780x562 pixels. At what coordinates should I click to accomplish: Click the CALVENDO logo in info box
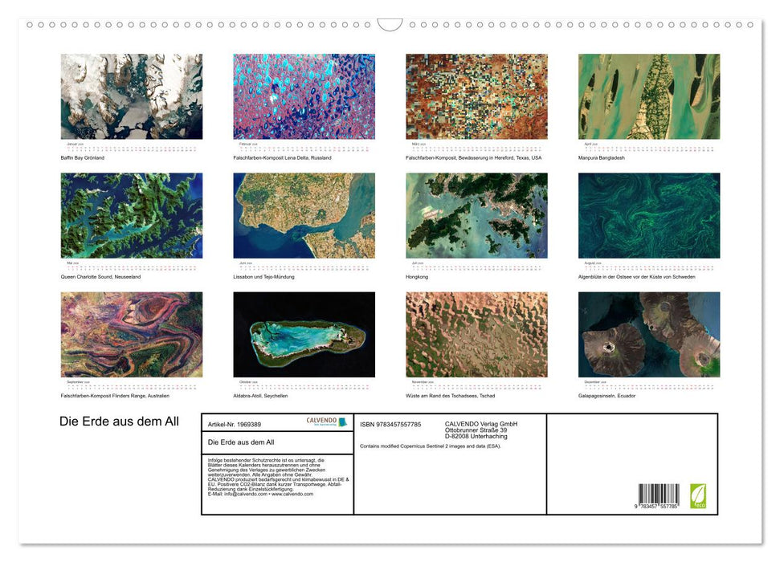coord(326,422)
